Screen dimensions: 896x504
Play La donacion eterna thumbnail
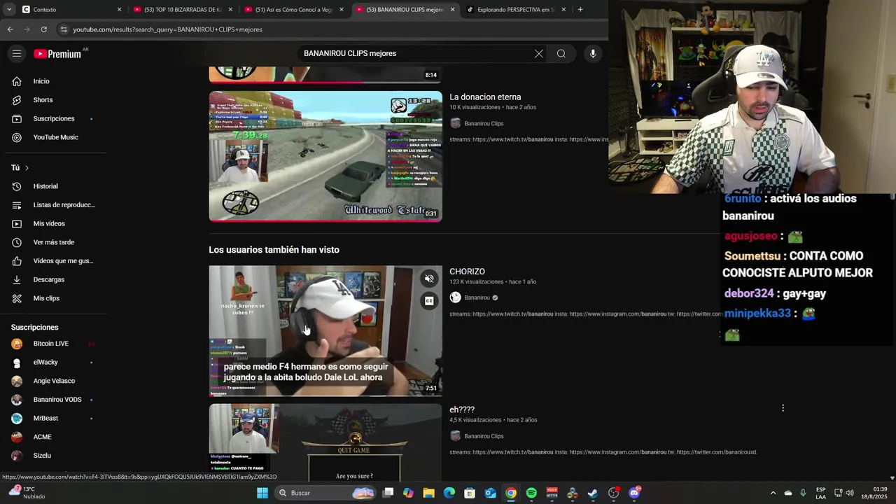pos(325,156)
